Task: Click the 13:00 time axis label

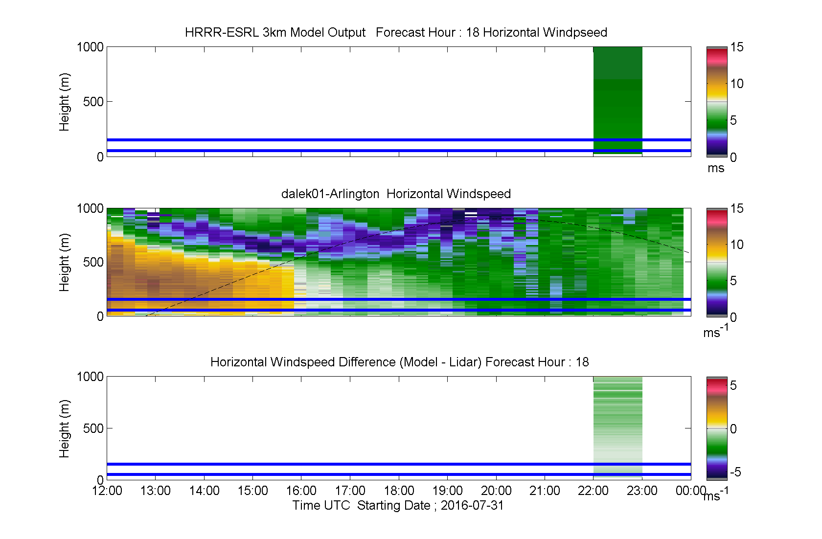Action: (x=155, y=491)
